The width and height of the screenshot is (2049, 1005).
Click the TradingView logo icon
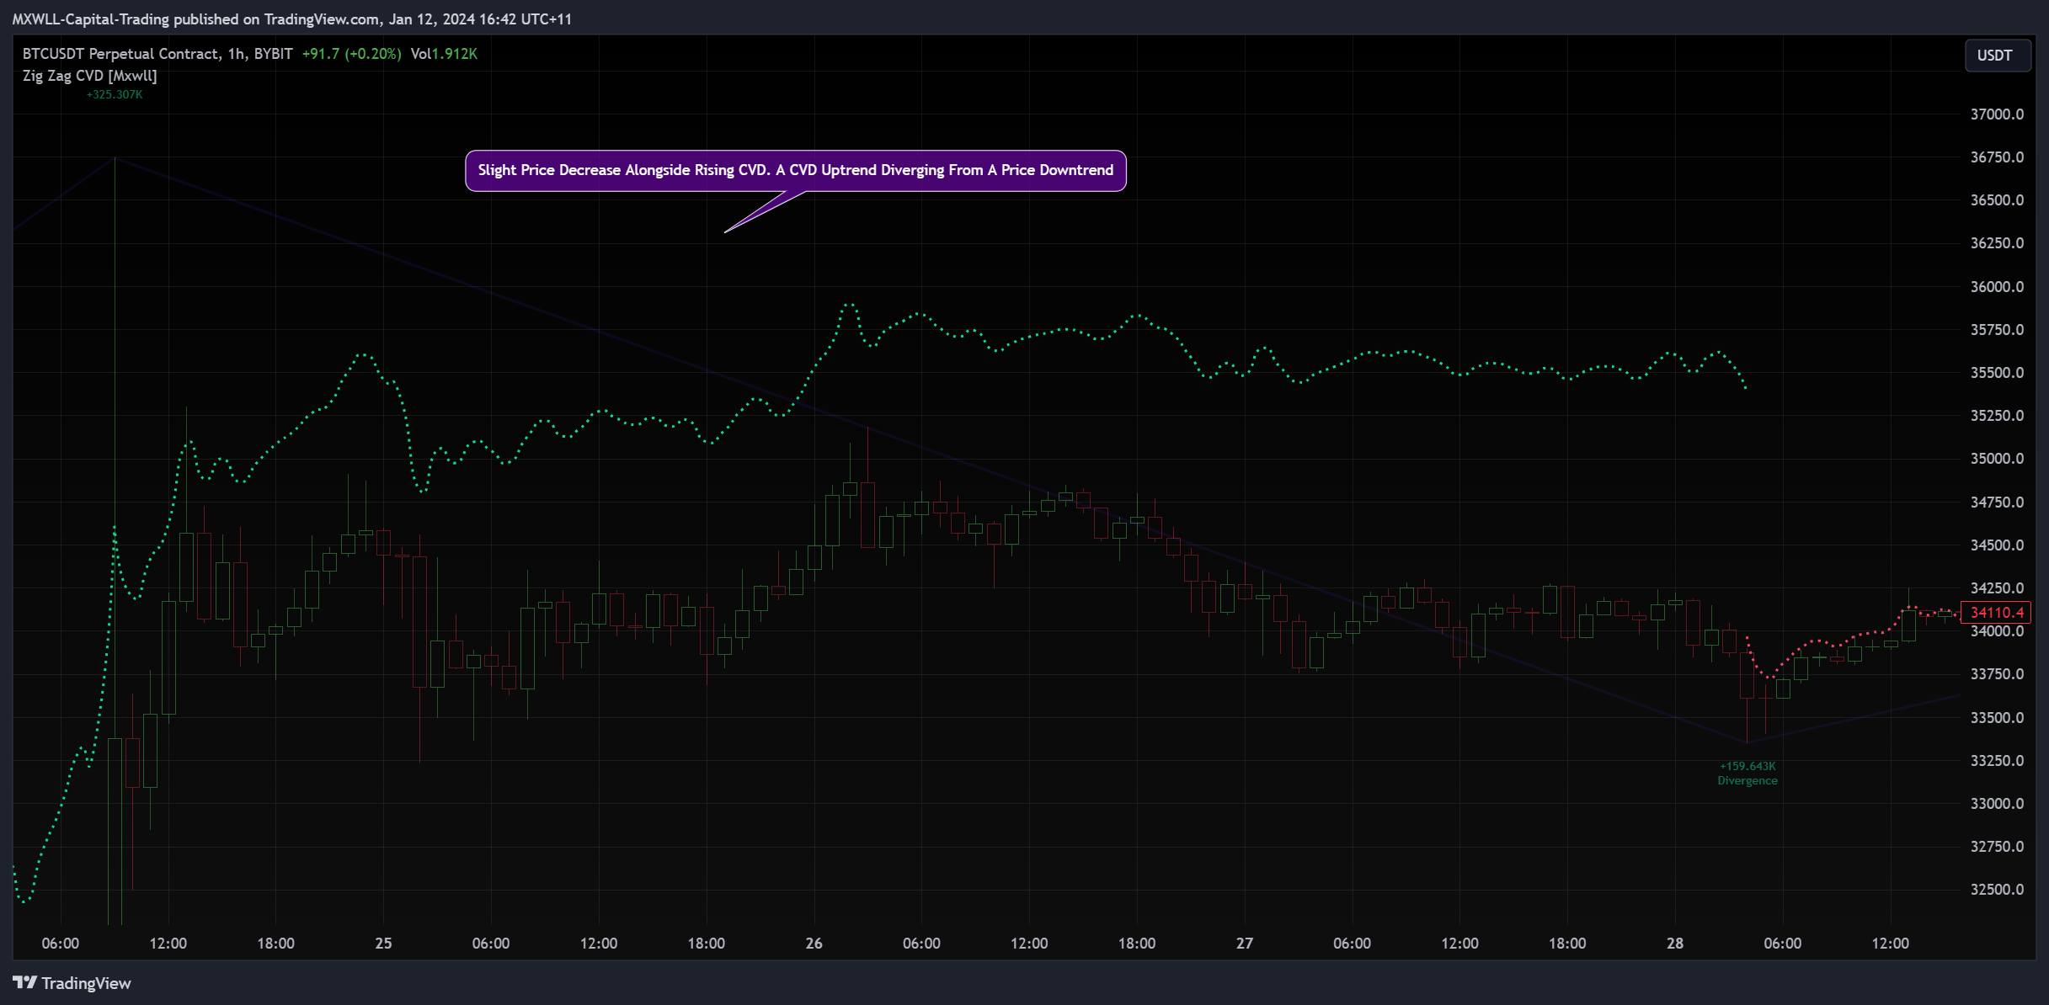(x=24, y=982)
